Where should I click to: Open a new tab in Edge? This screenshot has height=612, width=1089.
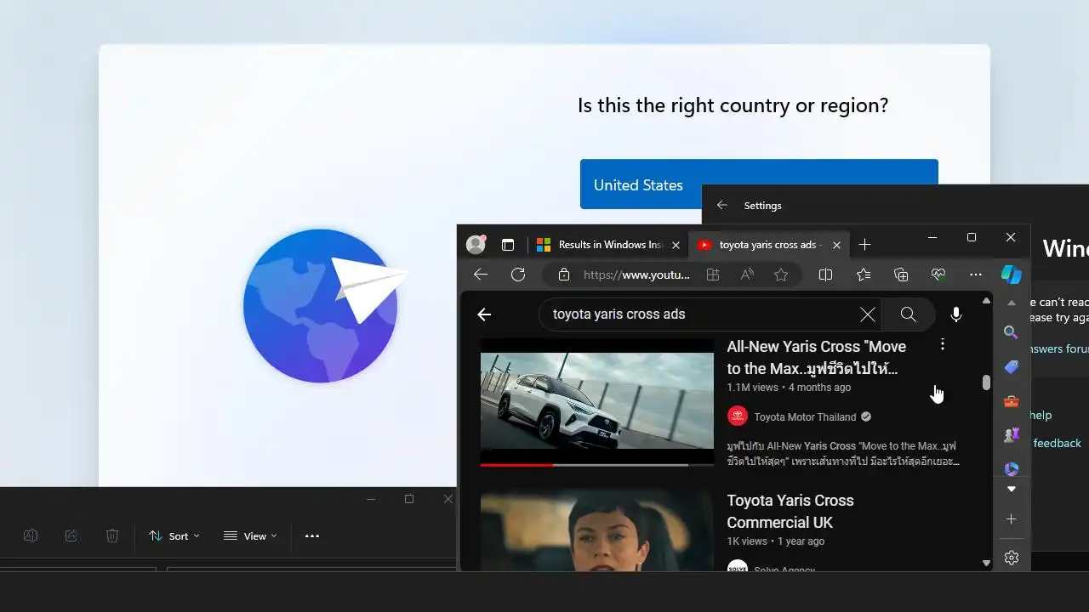[864, 245]
